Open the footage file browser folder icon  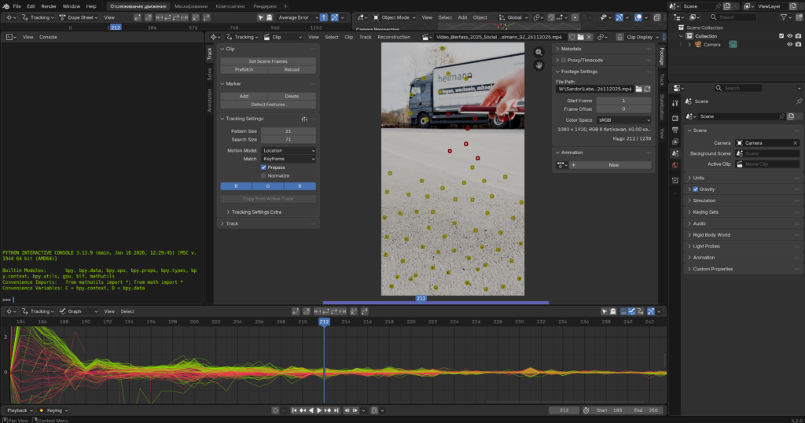[x=638, y=89]
